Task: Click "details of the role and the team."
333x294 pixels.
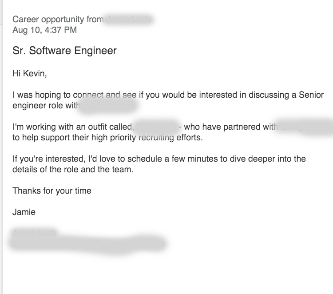Action: [x=73, y=170]
